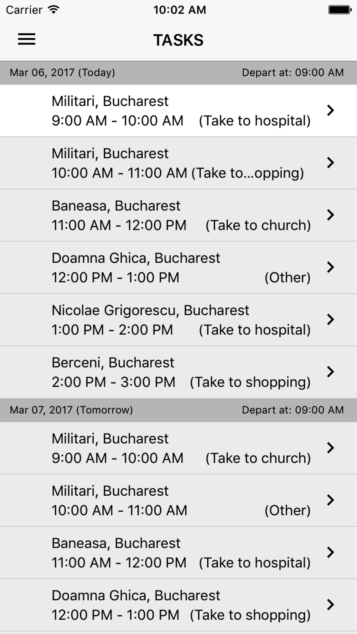This screenshot has width=357, height=634.
Task: Select Mar 07, 2017 (Tomorrow) header
Action: click(x=71, y=410)
